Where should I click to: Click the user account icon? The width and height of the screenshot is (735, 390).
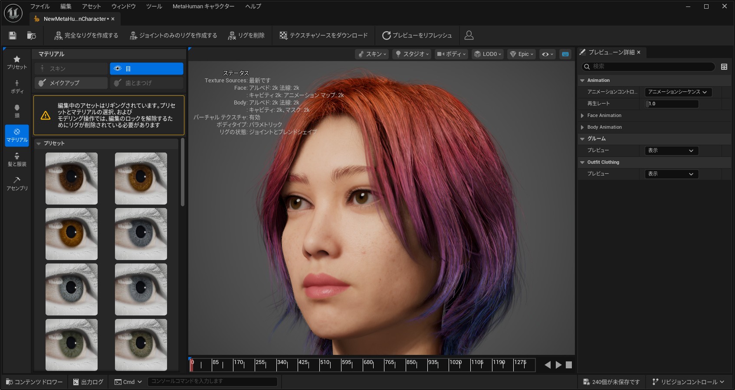469,36
